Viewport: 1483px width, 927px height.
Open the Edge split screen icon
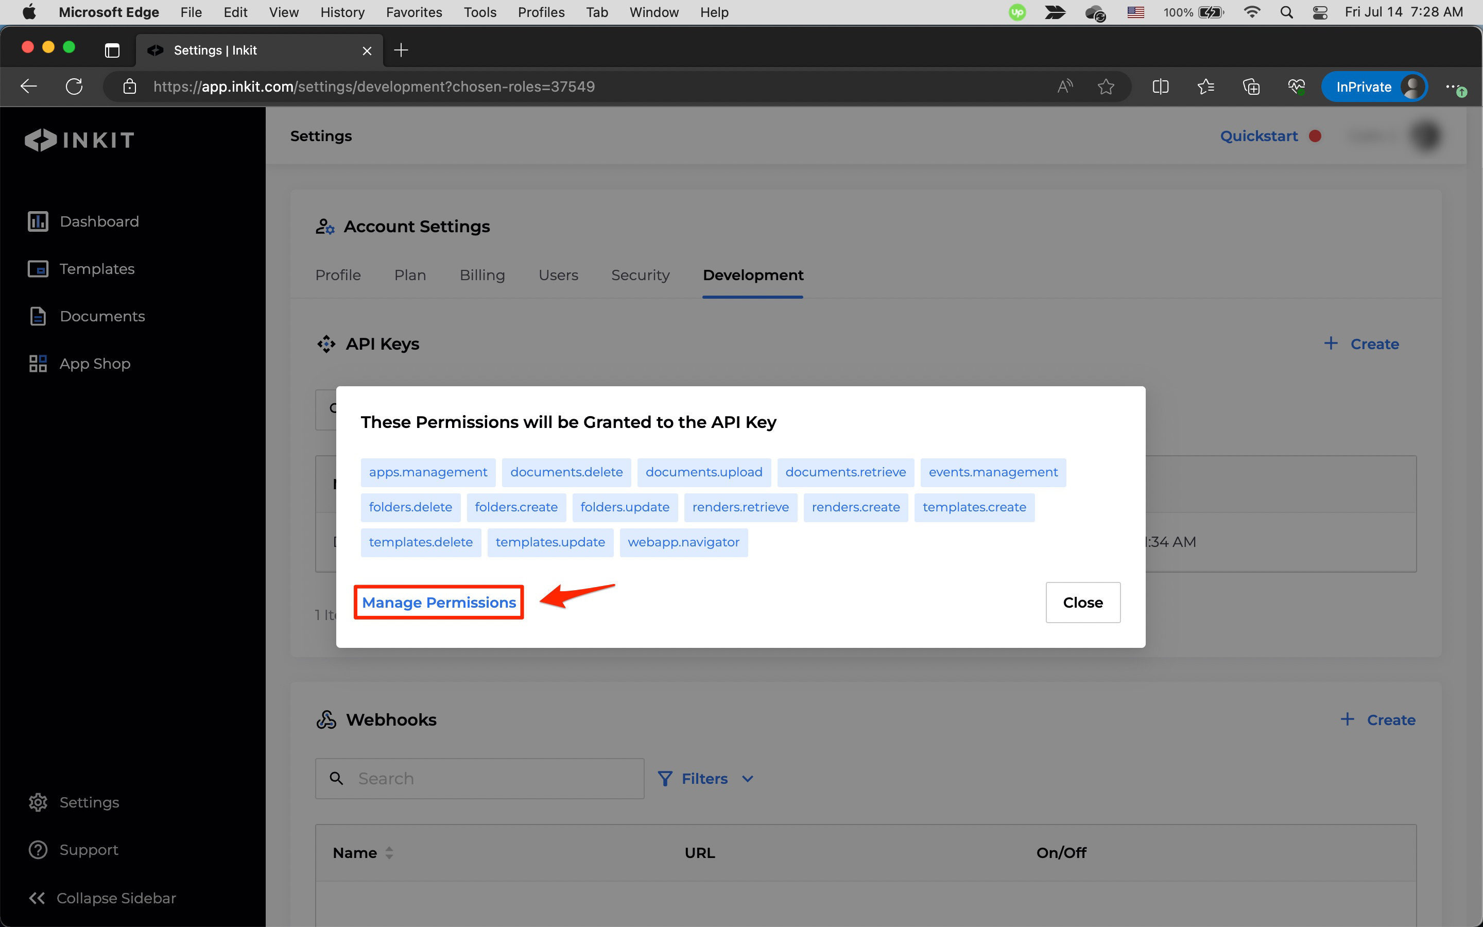1160,87
